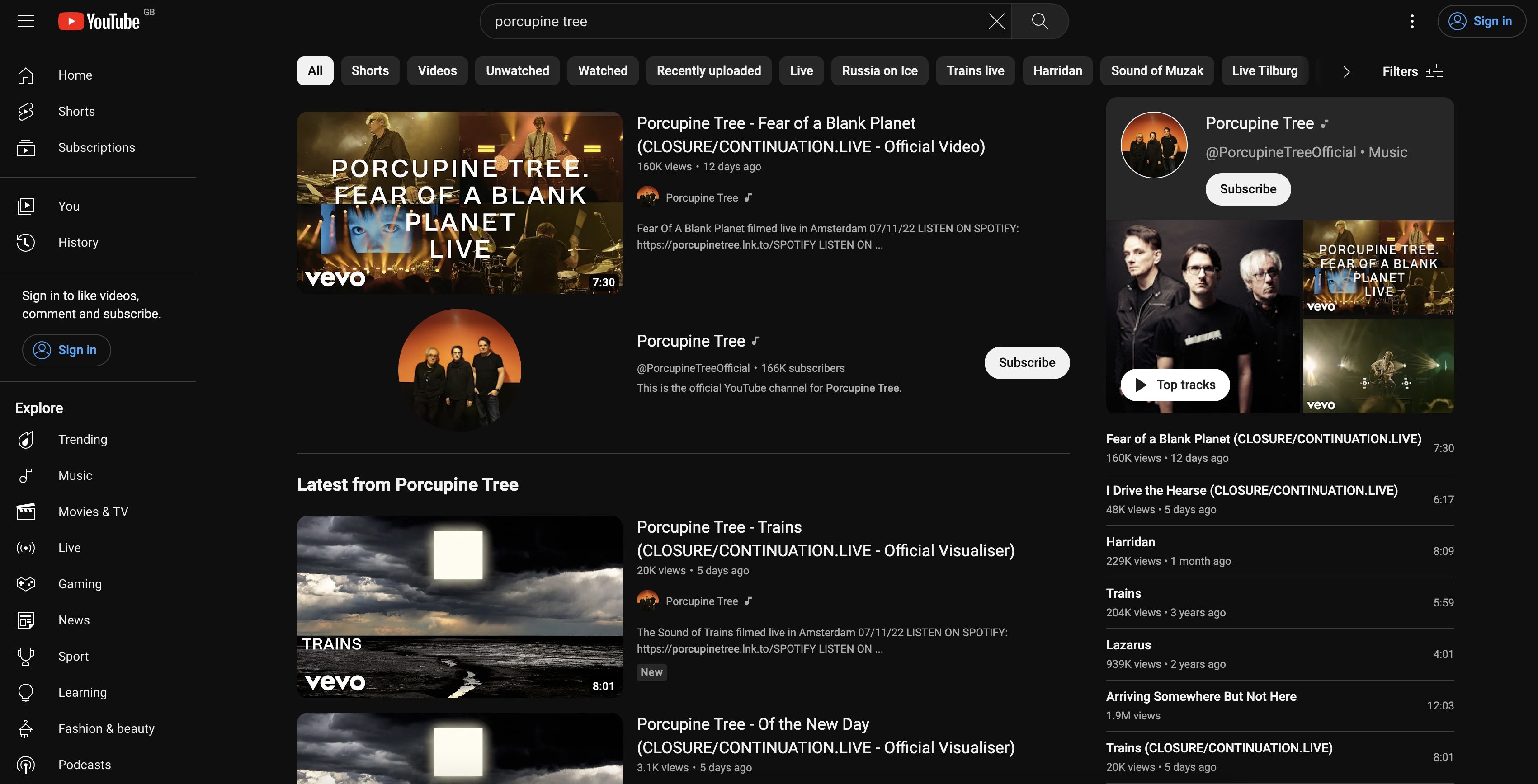Play I Drive the Hearse track

pos(1279,499)
